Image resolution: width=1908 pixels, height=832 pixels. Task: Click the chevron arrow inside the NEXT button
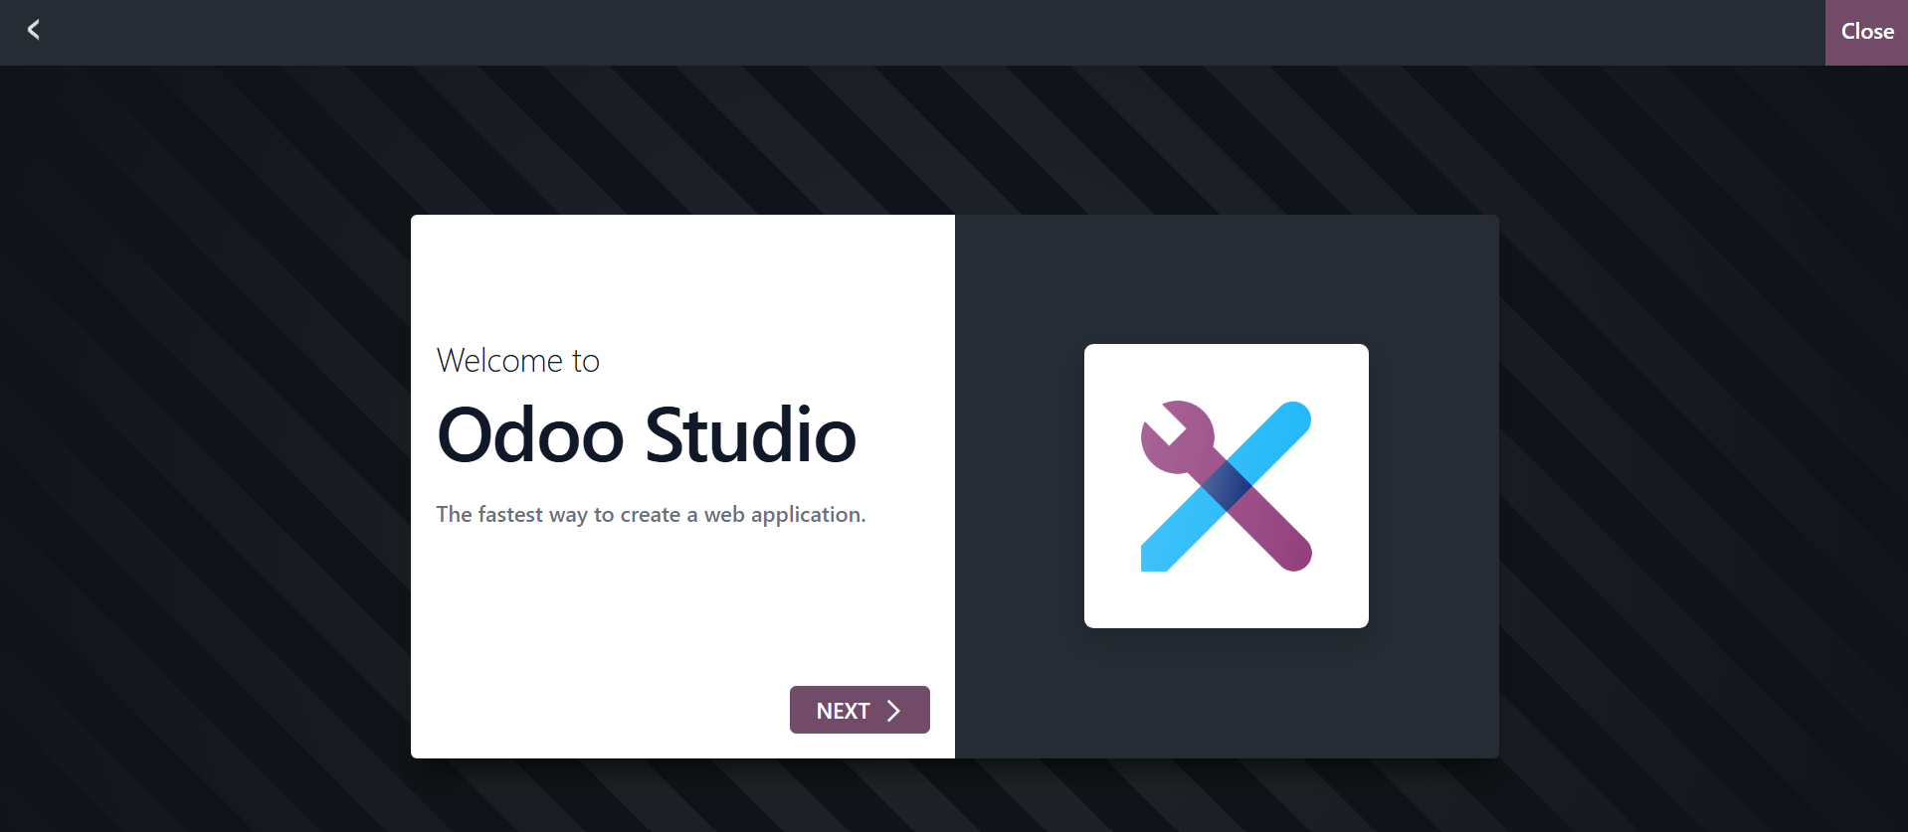893,711
